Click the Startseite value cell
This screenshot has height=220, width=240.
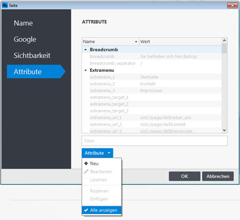tap(149, 77)
